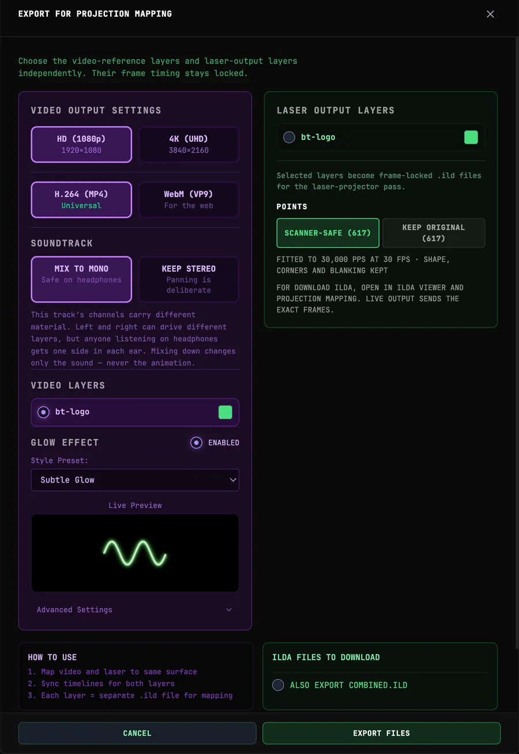Open the Style Preset dropdown showing Subtle Glow
Image resolution: width=519 pixels, height=754 pixels.
(x=135, y=480)
